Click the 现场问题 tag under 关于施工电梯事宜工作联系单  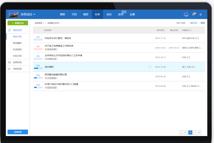(51, 49)
